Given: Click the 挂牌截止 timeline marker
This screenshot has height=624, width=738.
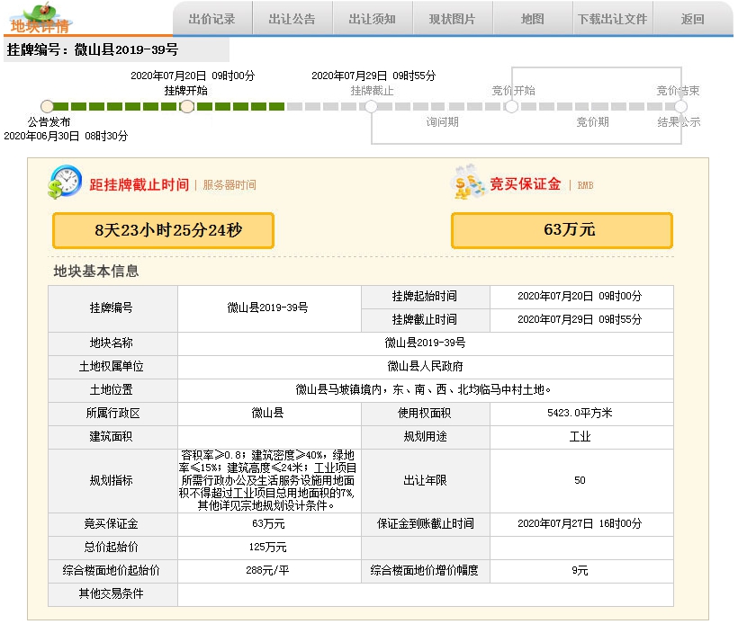Looking at the screenshot, I should point(371,106).
